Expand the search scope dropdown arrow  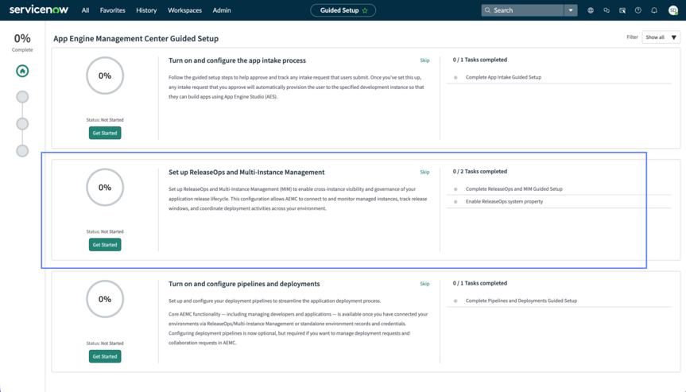coord(571,10)
